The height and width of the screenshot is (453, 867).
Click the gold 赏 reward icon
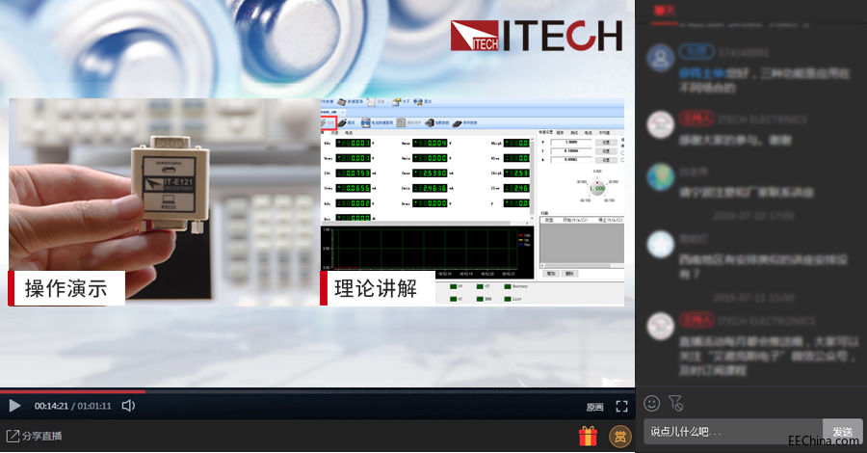point(619,437)
